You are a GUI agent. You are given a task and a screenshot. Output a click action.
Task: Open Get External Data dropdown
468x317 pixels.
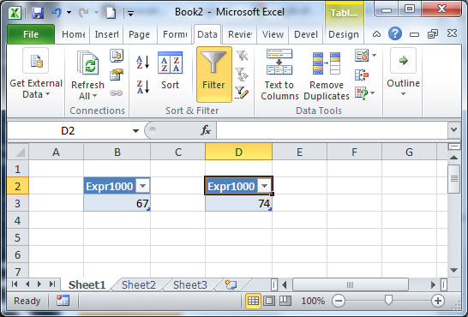point(36,74)
